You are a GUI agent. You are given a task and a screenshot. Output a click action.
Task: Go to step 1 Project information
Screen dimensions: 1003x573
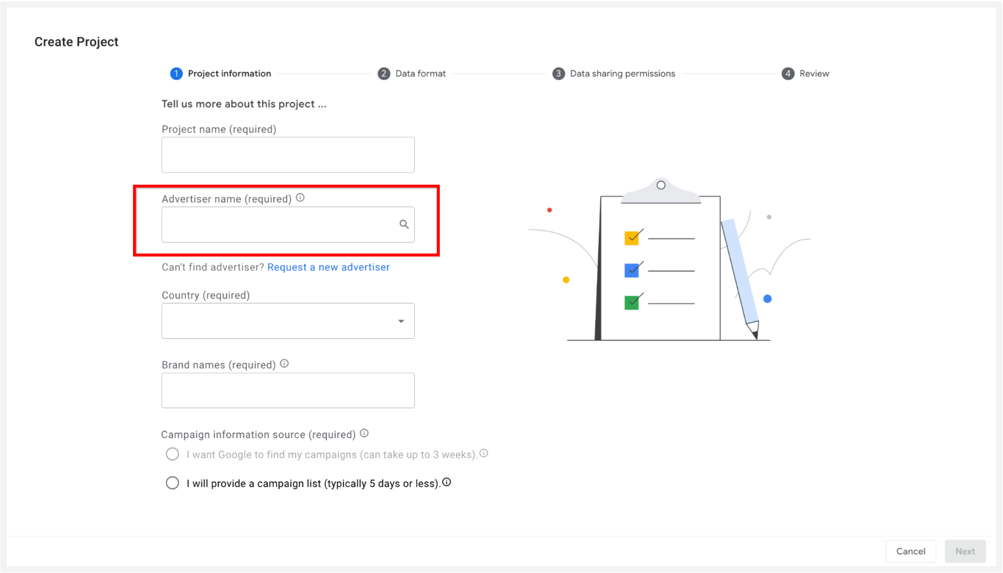pyautogui.click(x=221, y=74)
